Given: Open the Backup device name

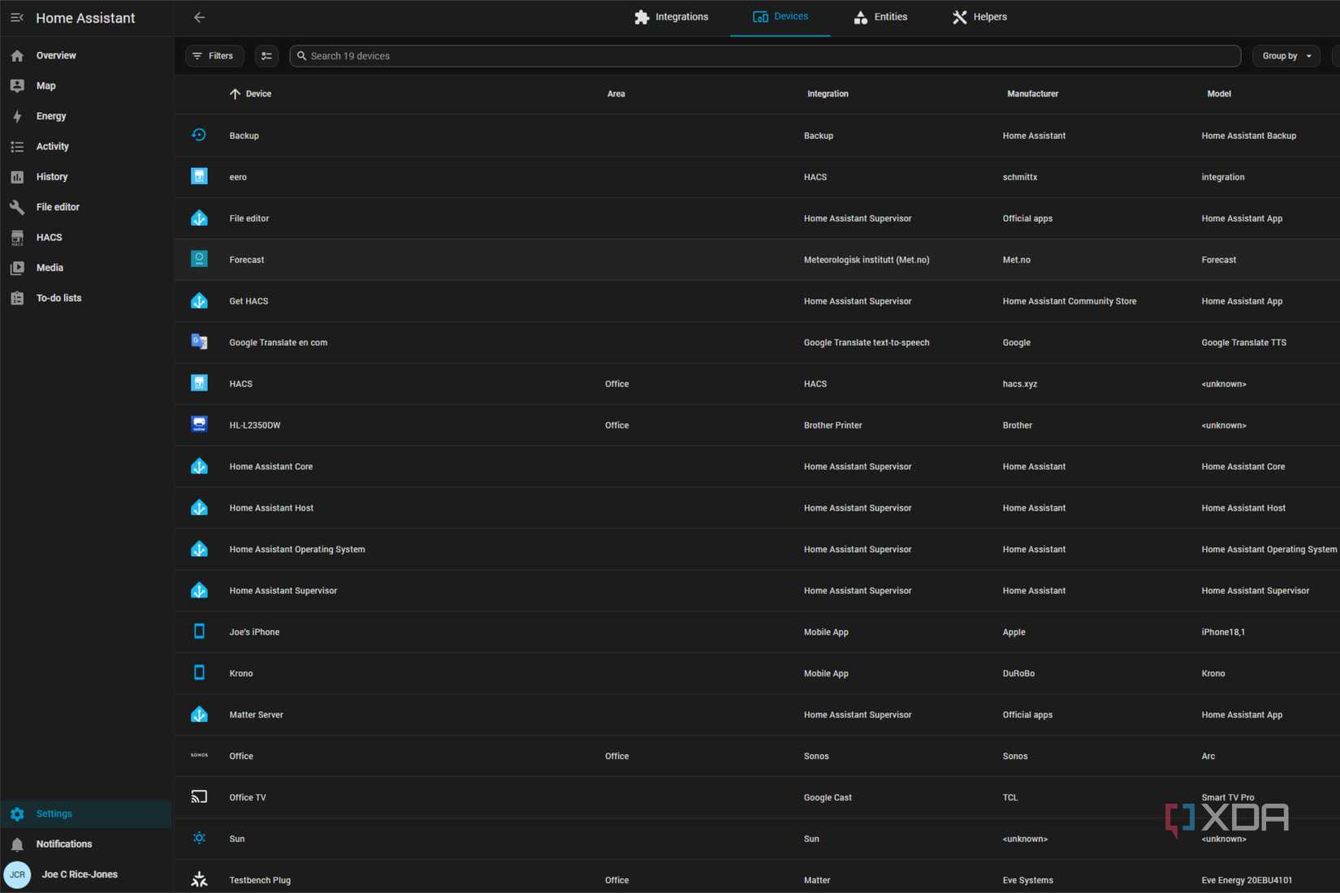Looking at the screenshot, I should coord(244,136).
